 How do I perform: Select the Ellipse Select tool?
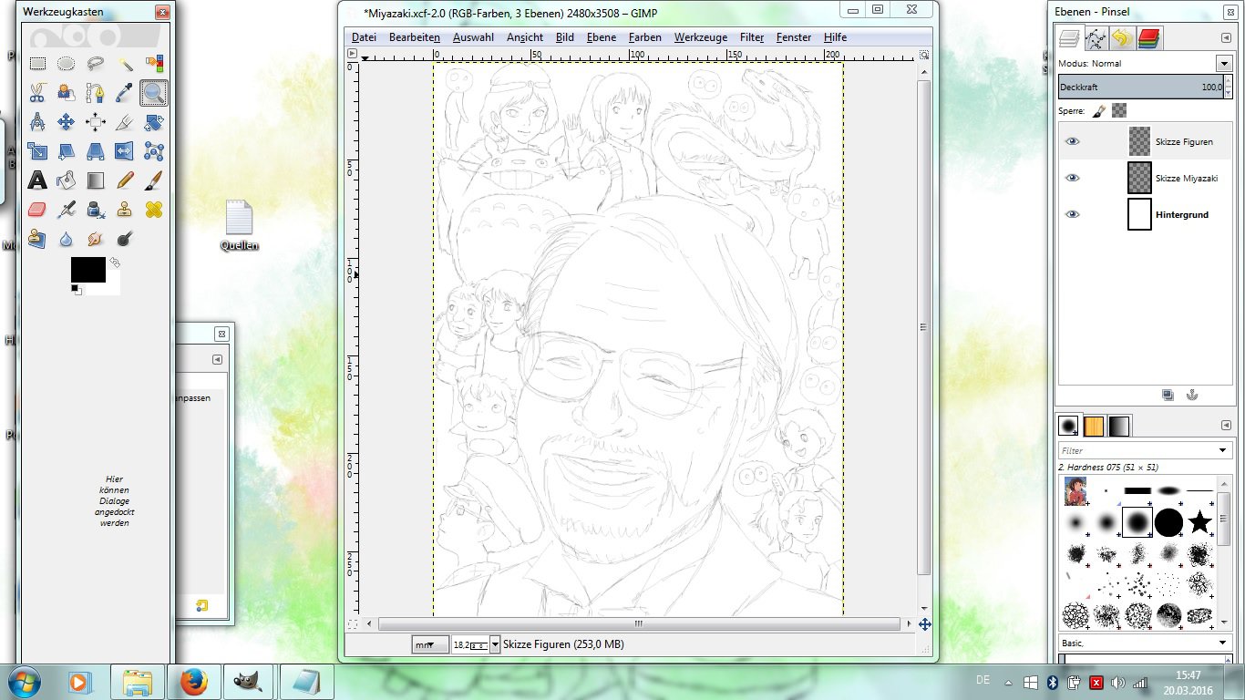[67, 64]
